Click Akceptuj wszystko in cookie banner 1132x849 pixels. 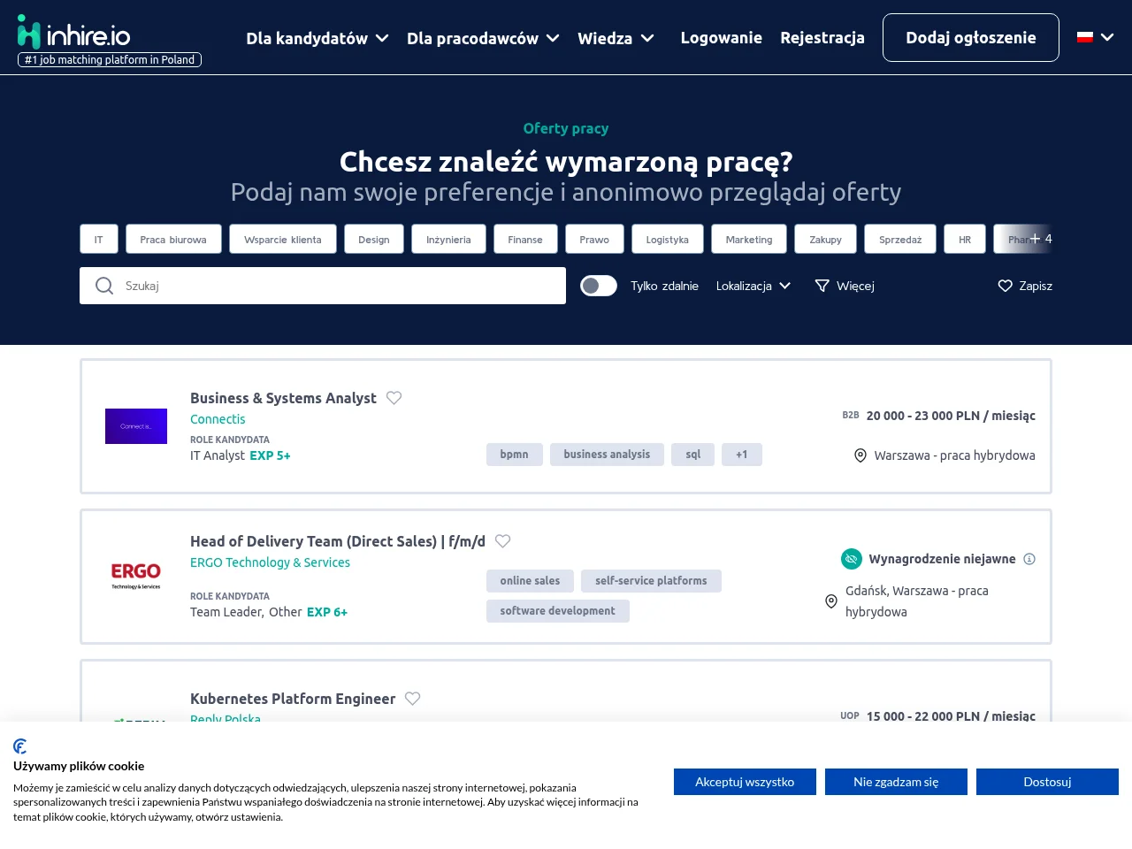click(745, 782)
